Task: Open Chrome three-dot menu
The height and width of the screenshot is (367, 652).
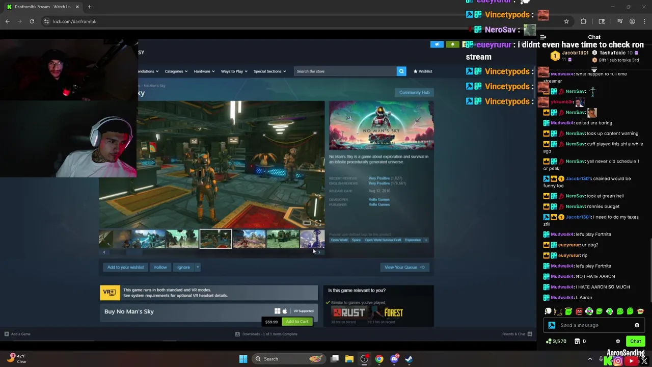Action: 645,21
